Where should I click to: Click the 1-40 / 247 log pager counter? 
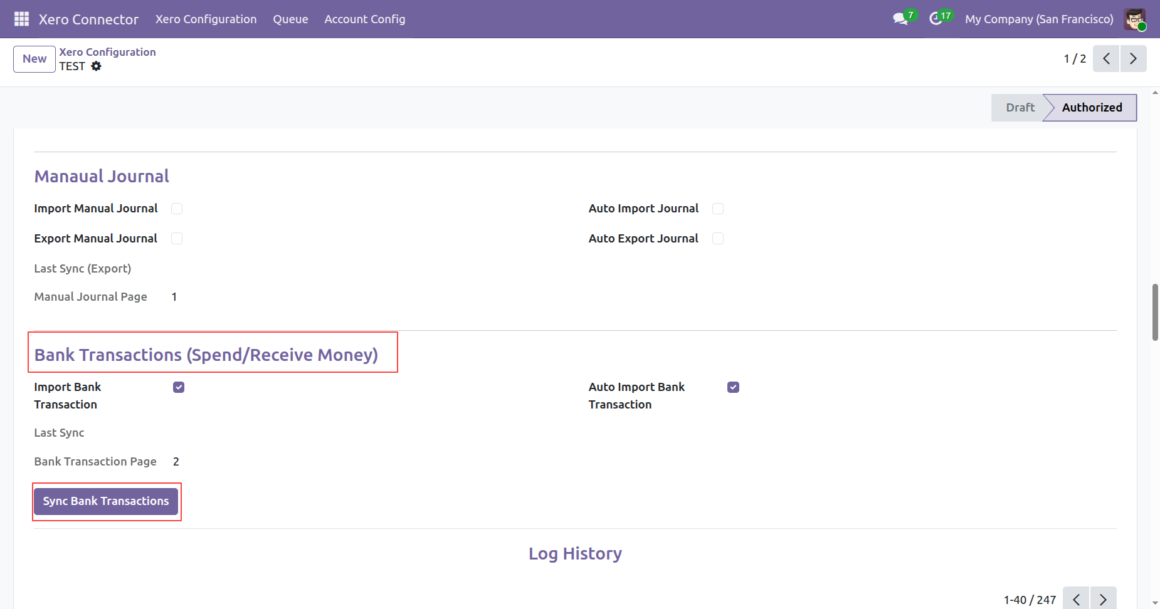click(x=1030, y=600)
